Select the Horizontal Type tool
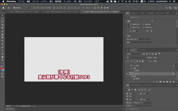178x111 pixels. pyautogui.click(x=3, y=44)
